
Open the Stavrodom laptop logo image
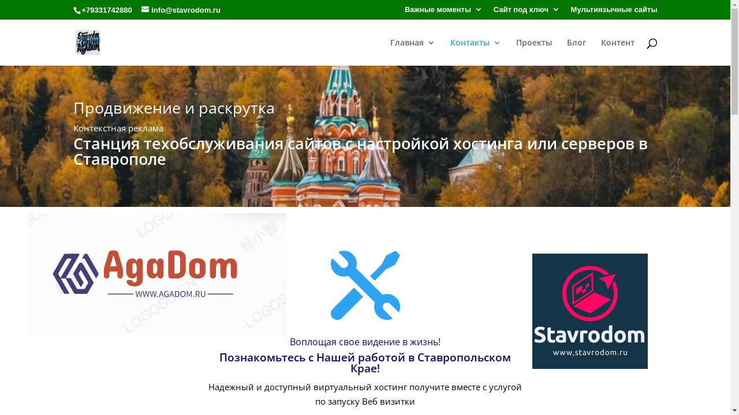[590, 311]
